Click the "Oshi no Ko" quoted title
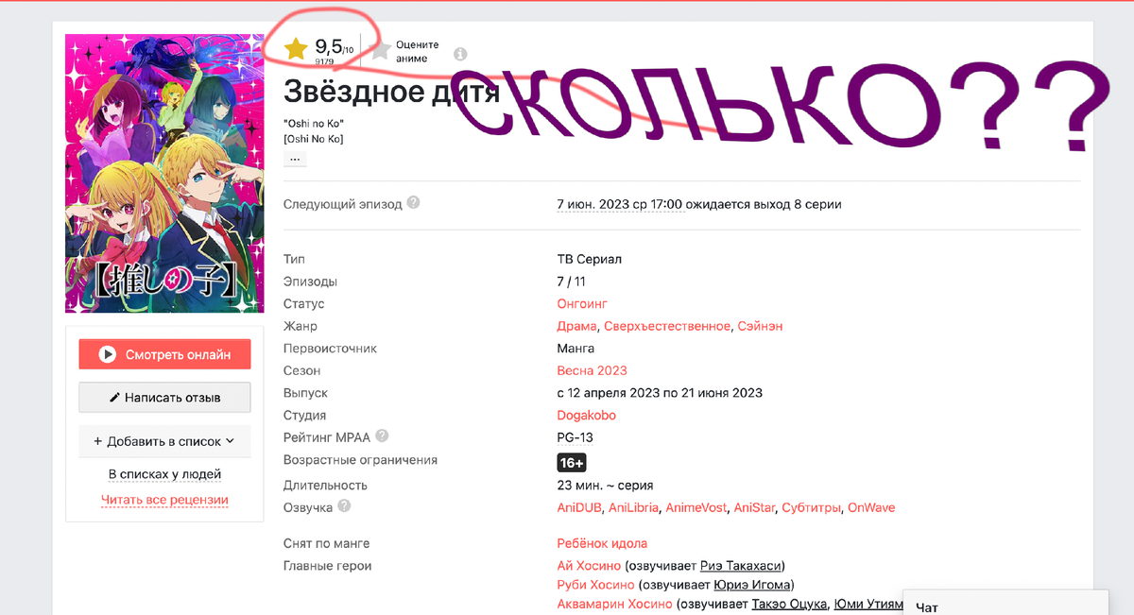1134x615 pixels. click(314, 124)
